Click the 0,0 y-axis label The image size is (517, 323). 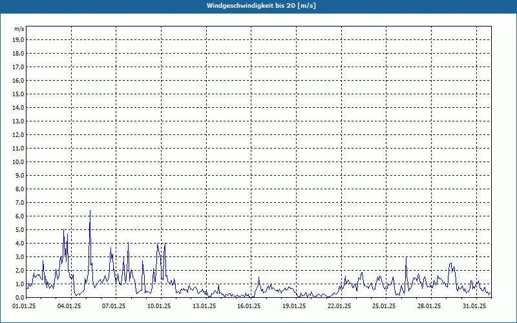(x=20, y=298)
